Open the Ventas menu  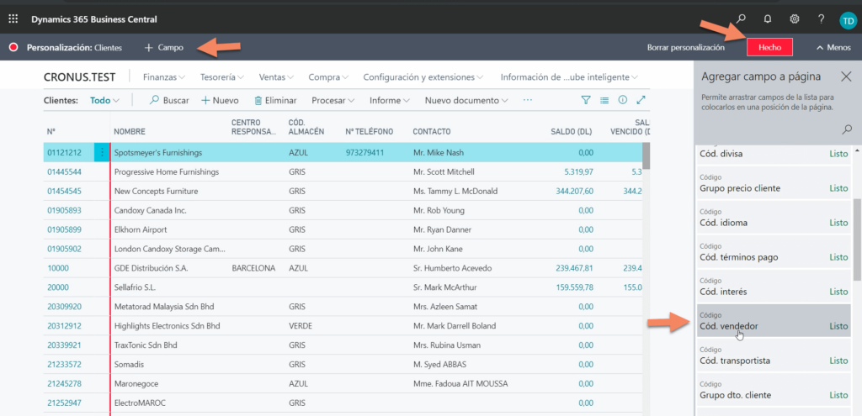coord(276,77)
